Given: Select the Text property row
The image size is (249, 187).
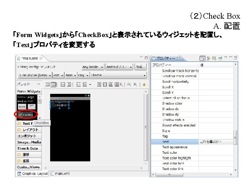Looking at the screenshot, I should 192,142.
